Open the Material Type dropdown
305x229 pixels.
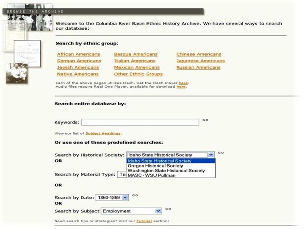[x=122, y=174]
